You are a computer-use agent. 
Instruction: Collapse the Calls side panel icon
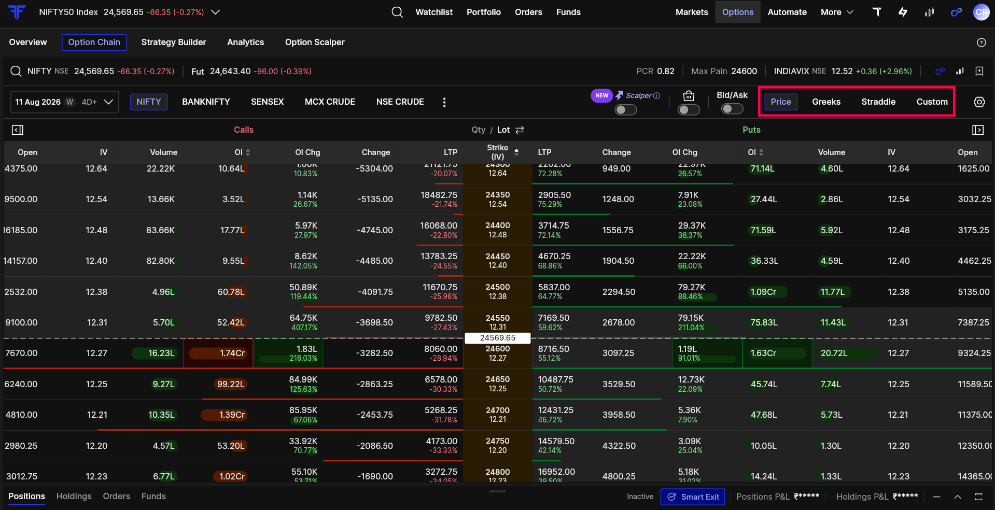coord(18,130)
